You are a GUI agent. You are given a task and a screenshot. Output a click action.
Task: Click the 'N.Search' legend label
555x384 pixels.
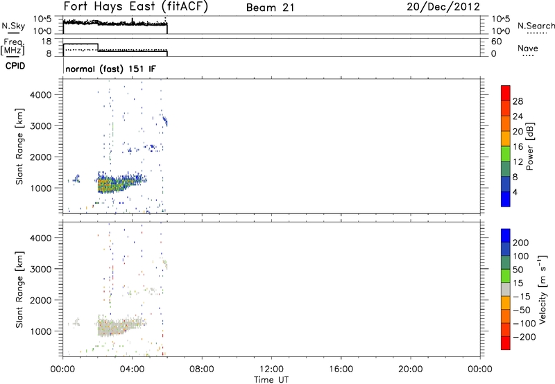[x=536, y=26]
